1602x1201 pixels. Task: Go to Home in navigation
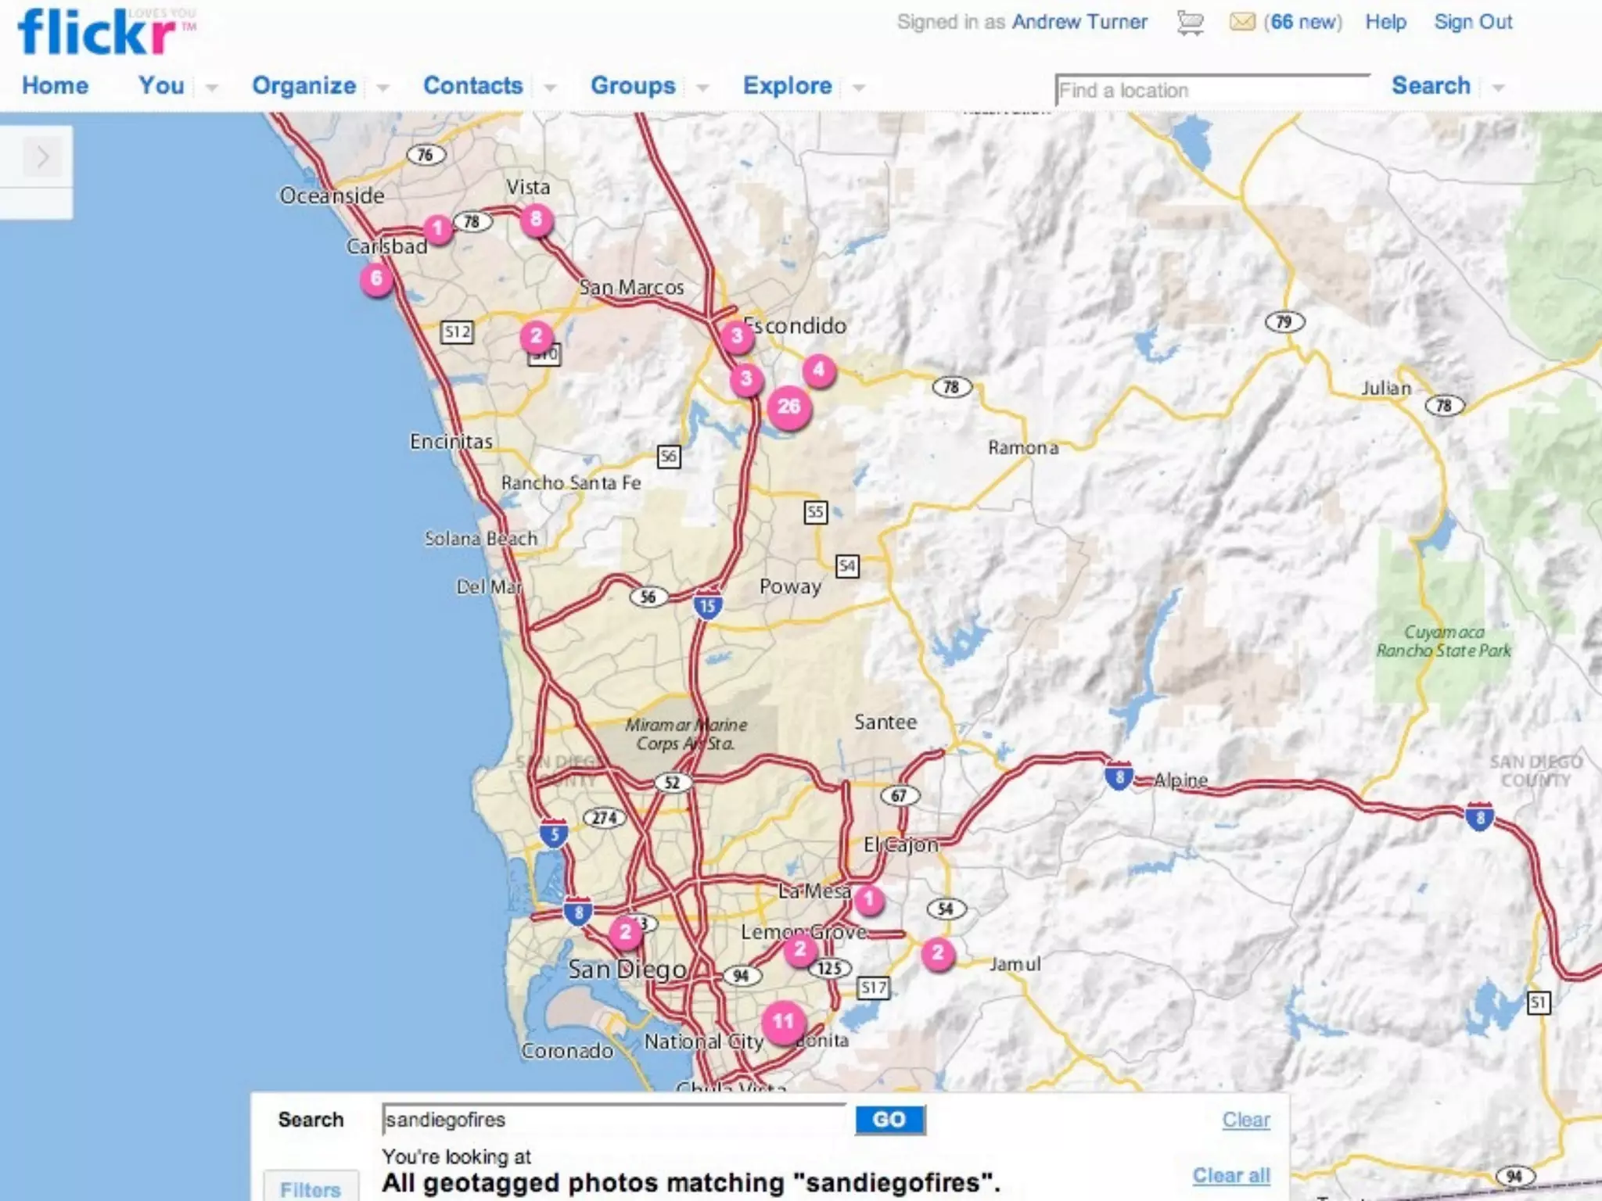[x=55, y=85]
